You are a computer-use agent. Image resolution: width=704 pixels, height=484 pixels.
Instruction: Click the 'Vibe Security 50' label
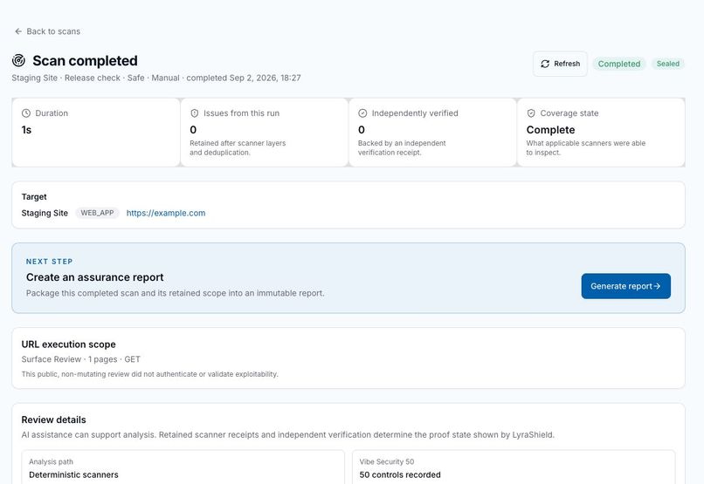[387, 461]
